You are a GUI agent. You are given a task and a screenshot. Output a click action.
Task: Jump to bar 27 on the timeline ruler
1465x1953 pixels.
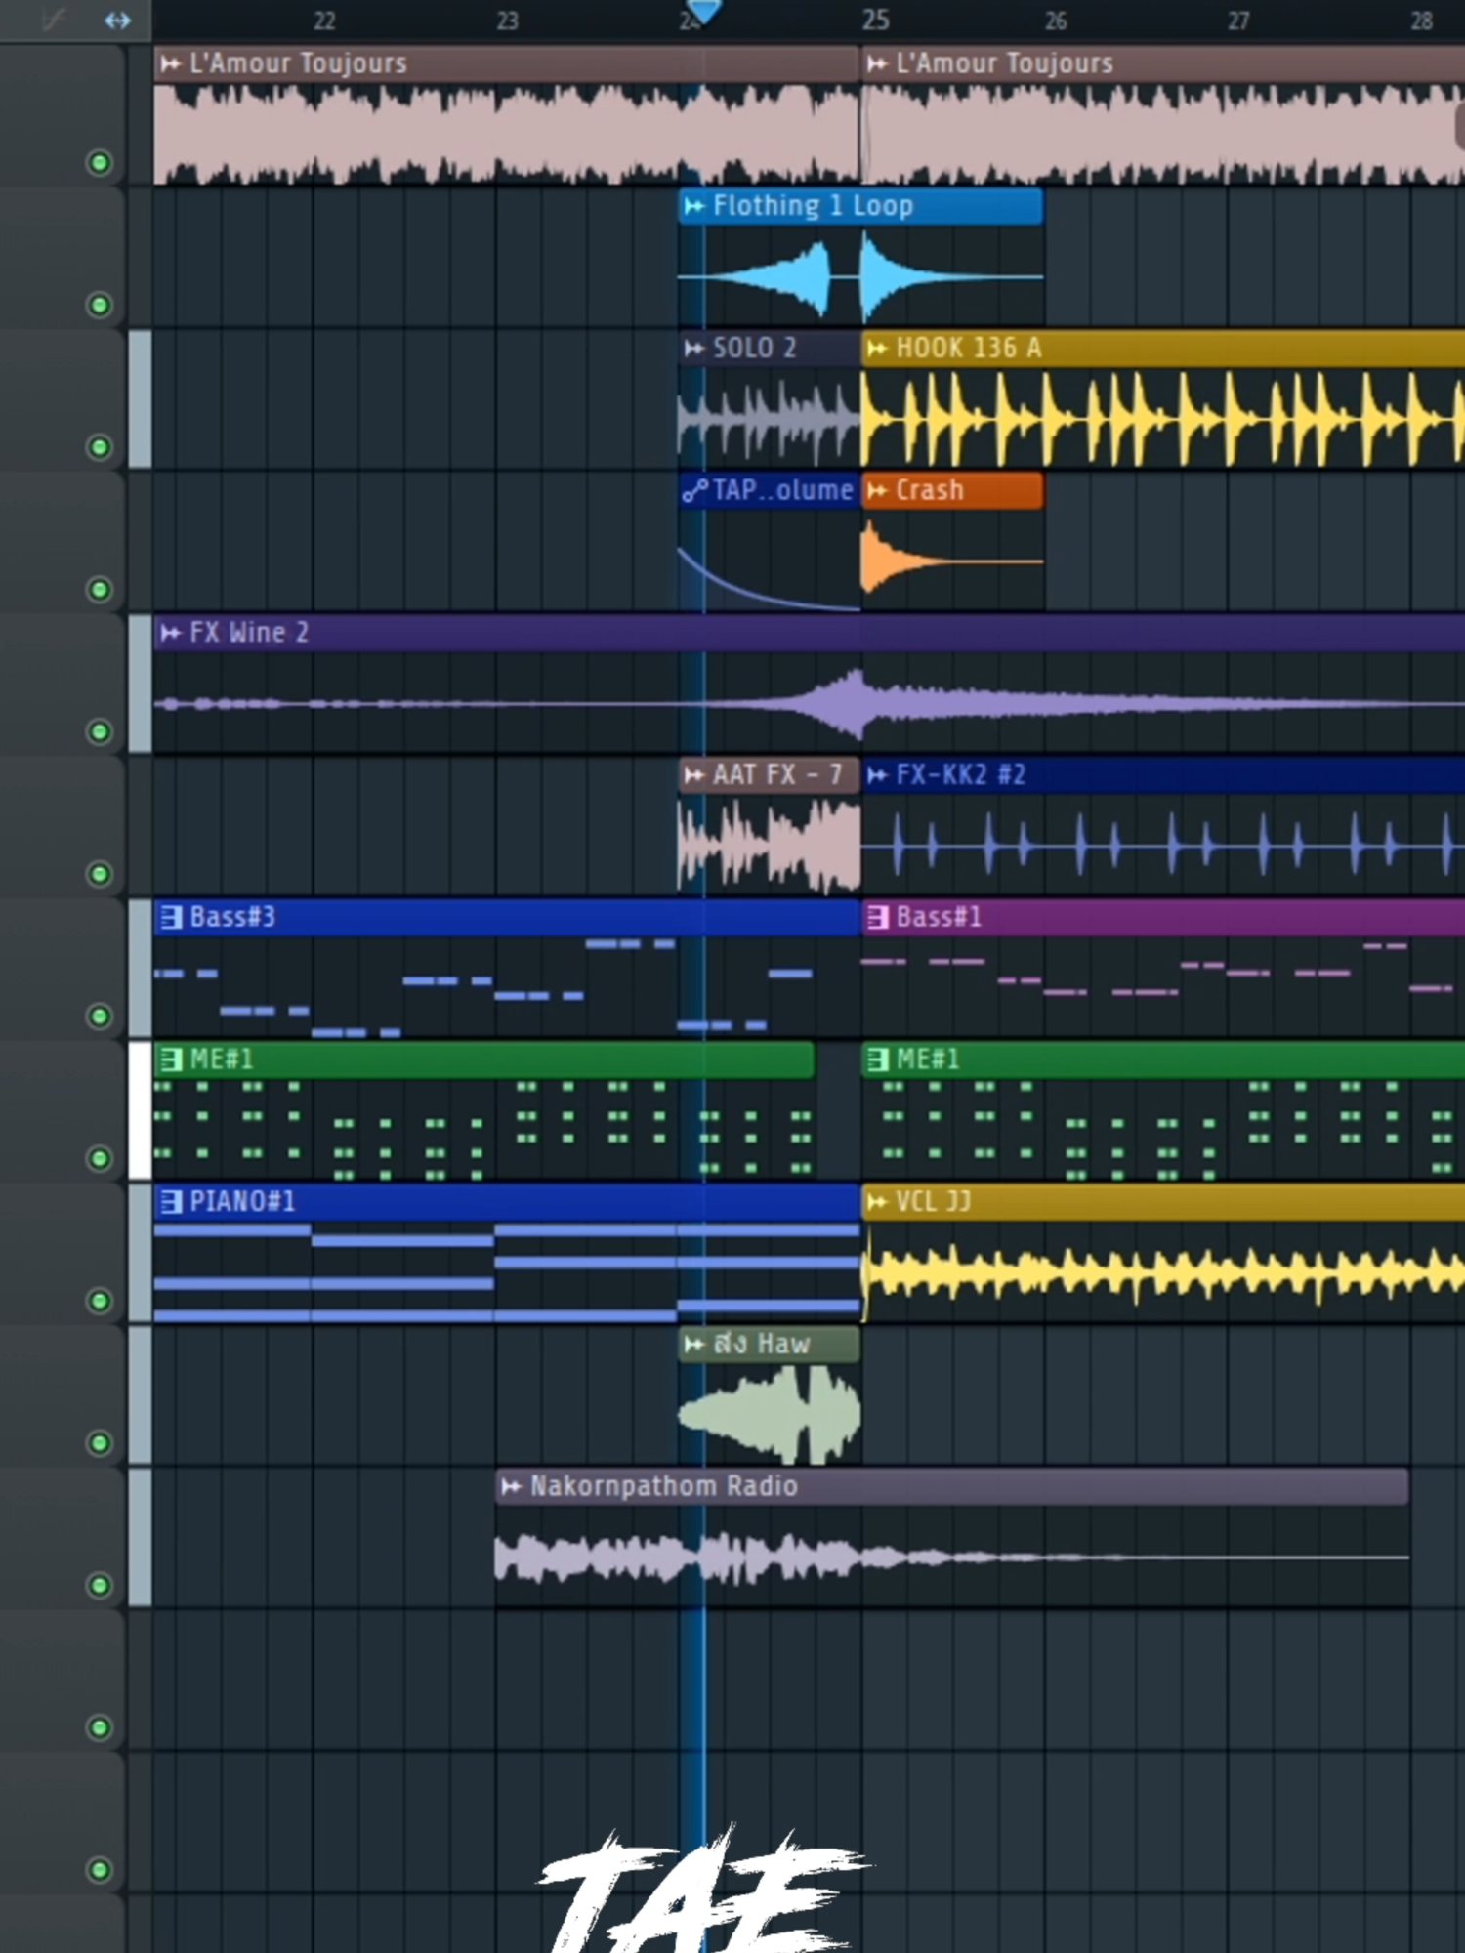click(1238, 21)
